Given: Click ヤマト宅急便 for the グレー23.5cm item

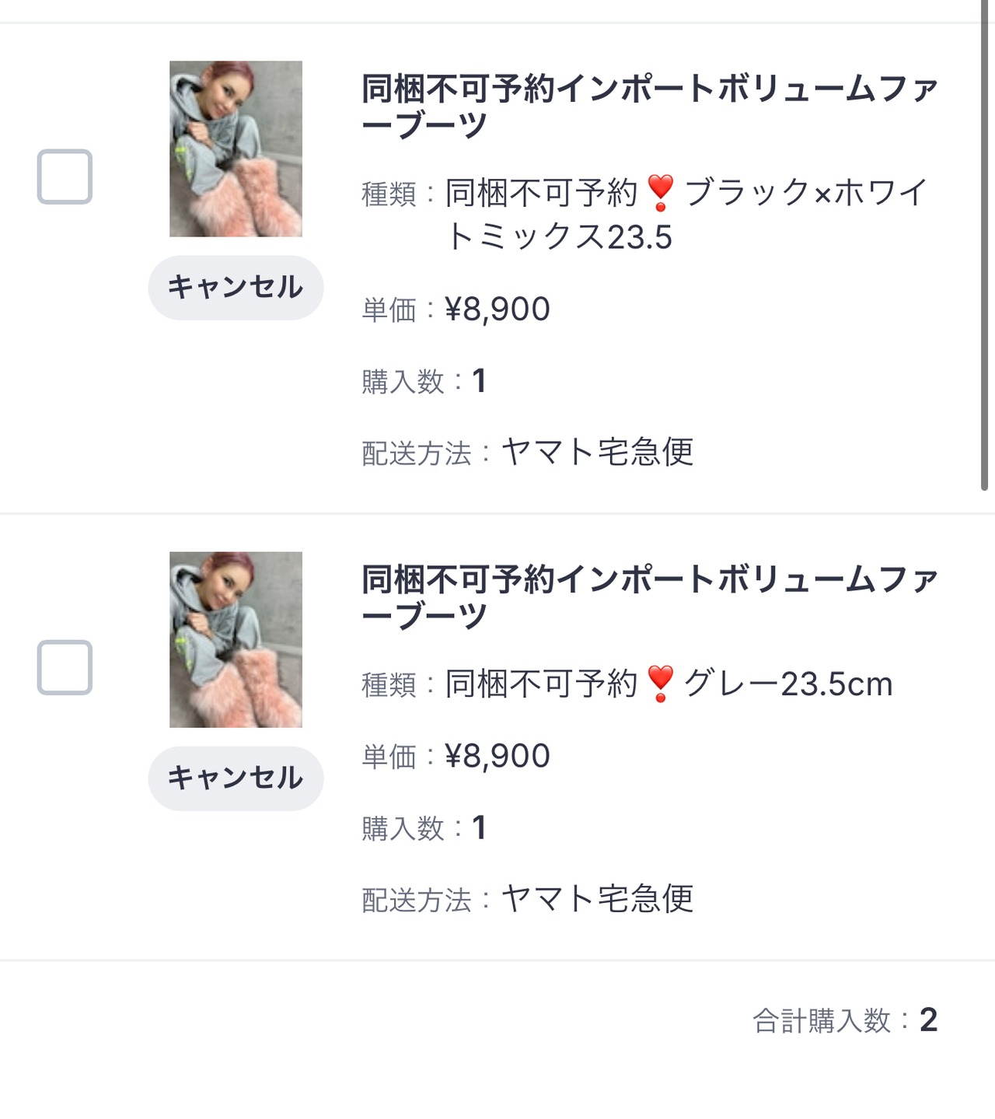Looking at the screenshot, I should click(x=597, y=899).
